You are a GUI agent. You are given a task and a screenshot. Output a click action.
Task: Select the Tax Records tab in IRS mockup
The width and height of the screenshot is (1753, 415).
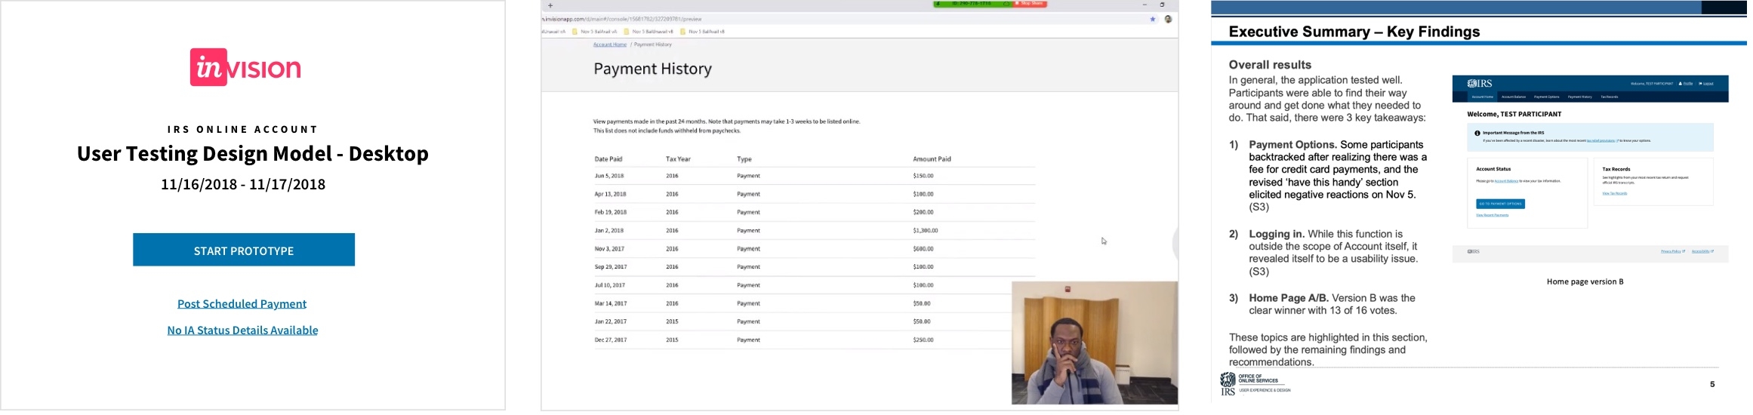click(1609, 97)
